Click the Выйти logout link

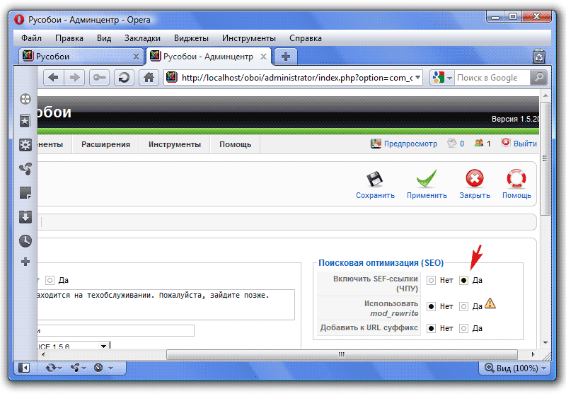coord(519,144)
